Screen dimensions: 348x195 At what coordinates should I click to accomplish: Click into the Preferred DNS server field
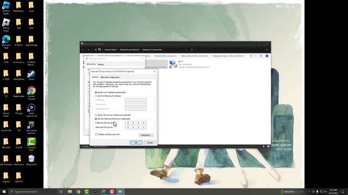[x=135, y=123]
